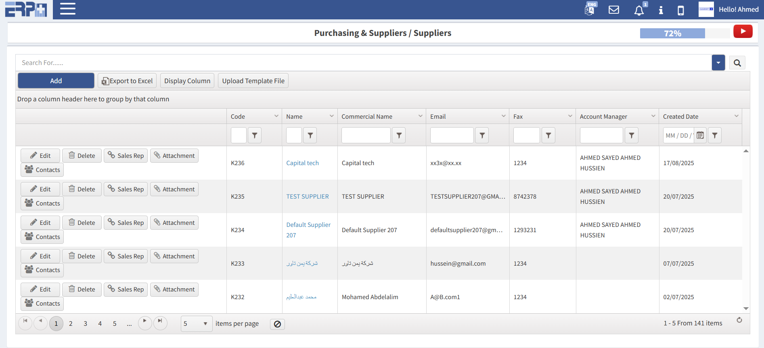764x348 pixels.
Task: Go to page 3 of suppliers
Action: click(x=85, y=324)
